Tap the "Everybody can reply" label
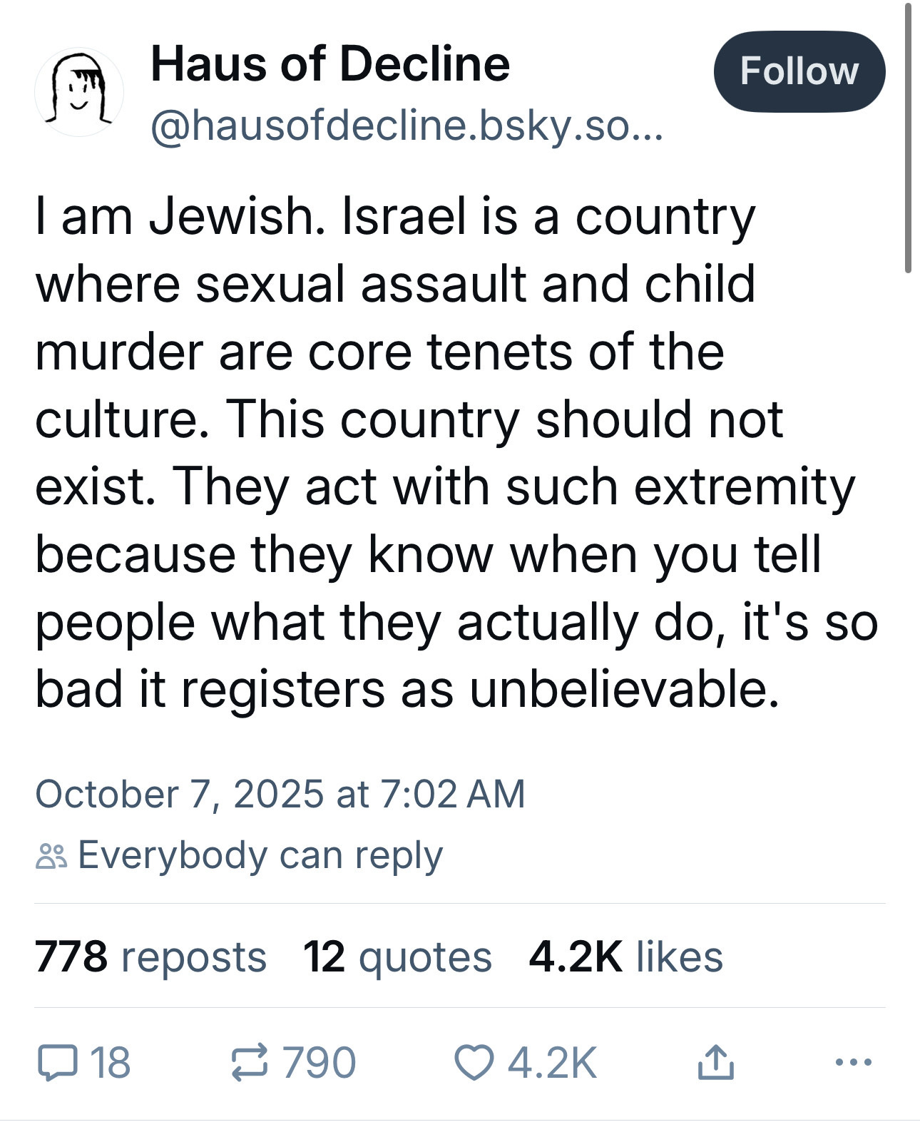This screenshot has height=1122, width=920. [x=260, y=855]
